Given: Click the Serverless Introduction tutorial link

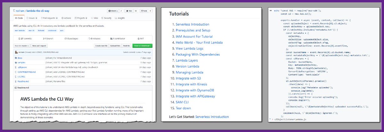Looking at the screenshot, I should coord(192,24).
